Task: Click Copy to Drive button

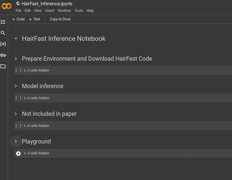Action: click(60, 19)
